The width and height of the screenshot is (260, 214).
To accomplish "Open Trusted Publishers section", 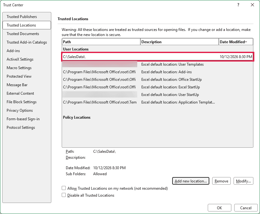I will point(27,17).
